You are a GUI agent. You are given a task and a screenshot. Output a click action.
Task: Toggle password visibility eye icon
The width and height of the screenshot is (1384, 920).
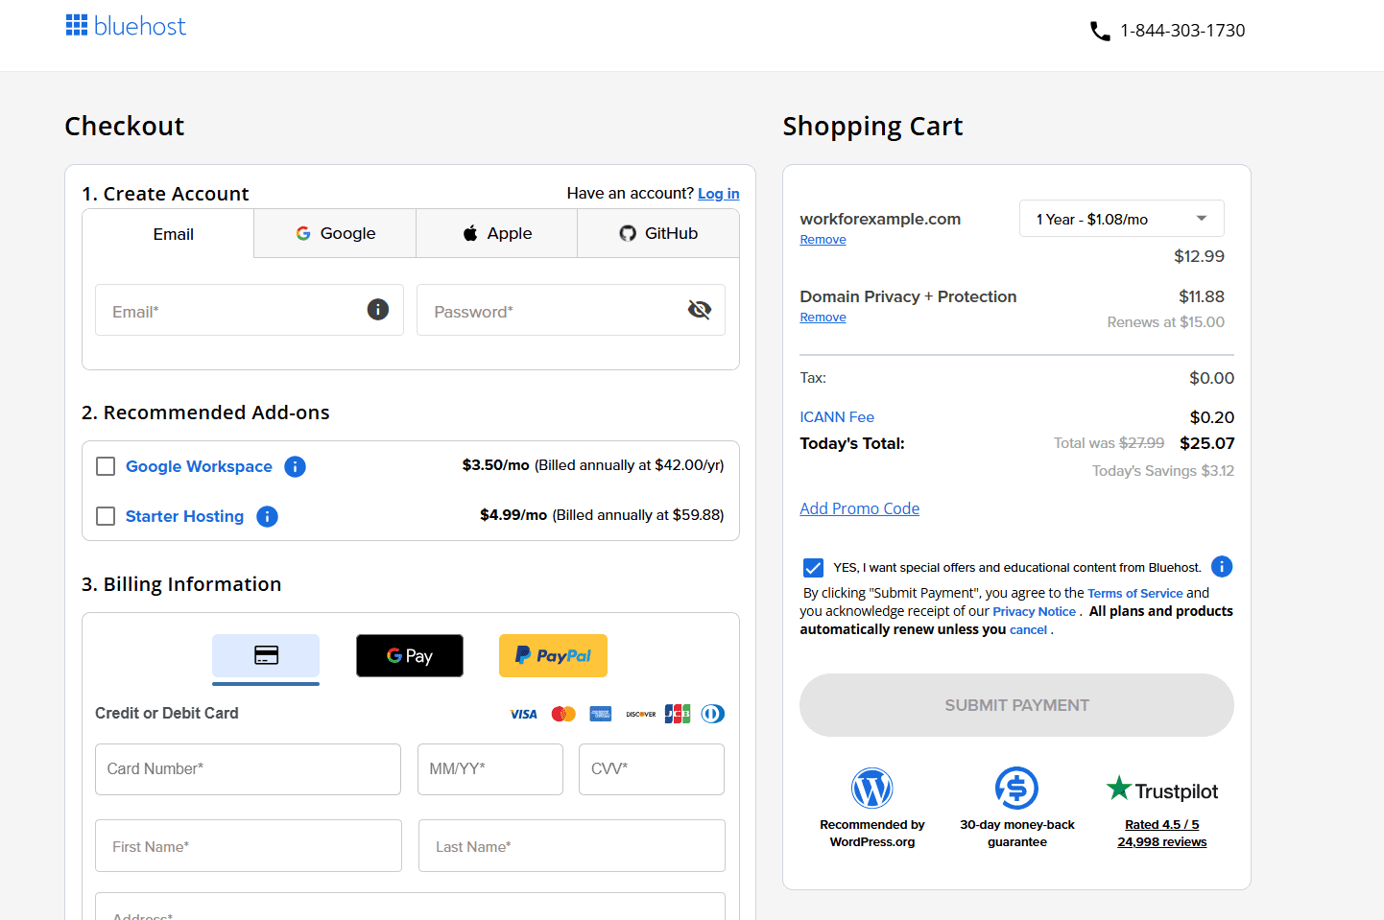click(700, 309)
